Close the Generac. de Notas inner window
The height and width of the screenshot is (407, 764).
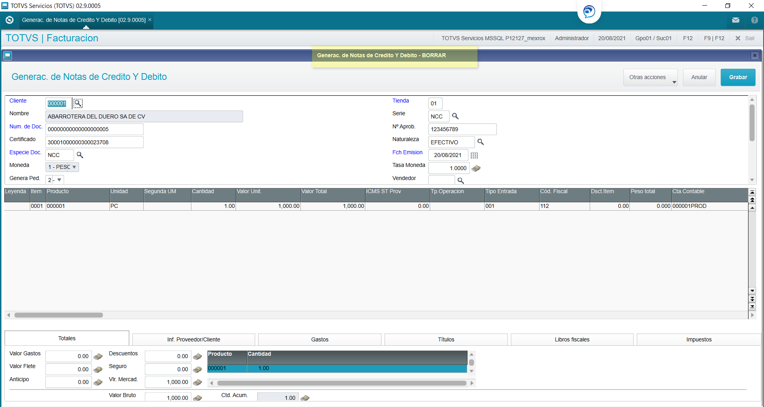pos(754,56)
